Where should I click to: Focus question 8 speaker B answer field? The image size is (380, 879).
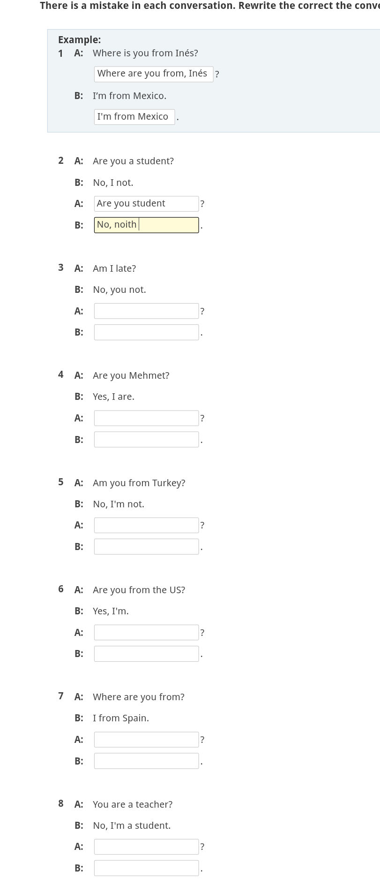[x=146, y=868]
